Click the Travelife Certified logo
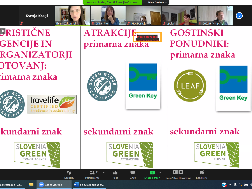Image resolution: width=252 pixels, height=189 pixels. tap(52, 104)
